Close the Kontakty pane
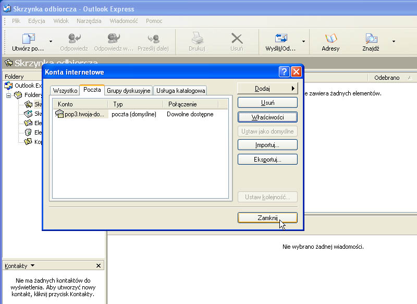This screenshot has width=417, height=304. pos(99,266)
